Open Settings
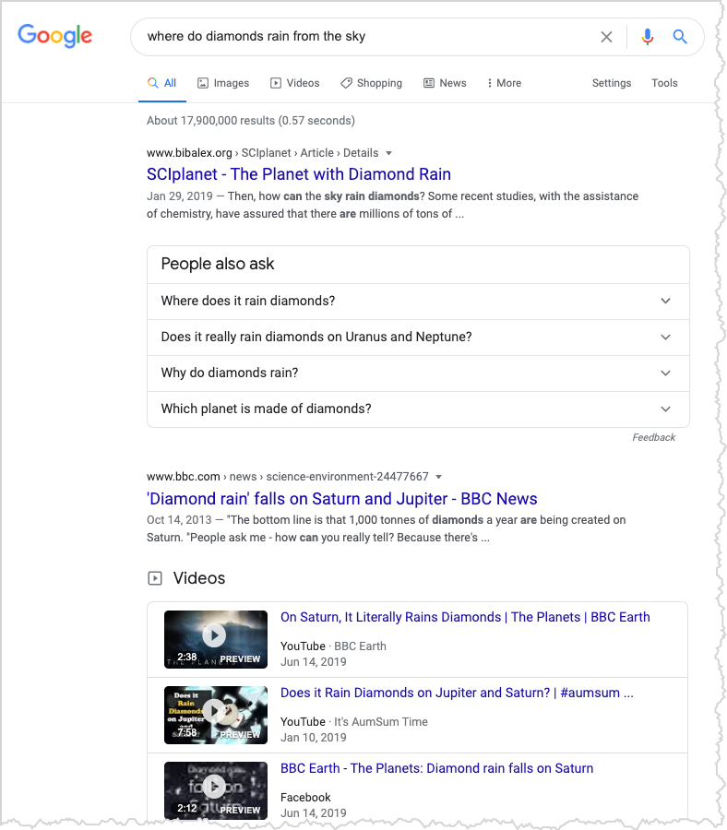The width and height of the screenshot is (727, 830). click(612, 83)
